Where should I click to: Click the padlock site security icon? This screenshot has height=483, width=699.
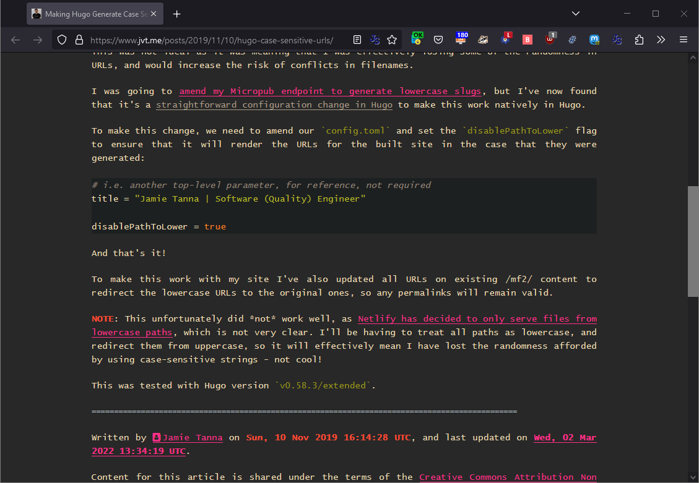coord(79,40)
